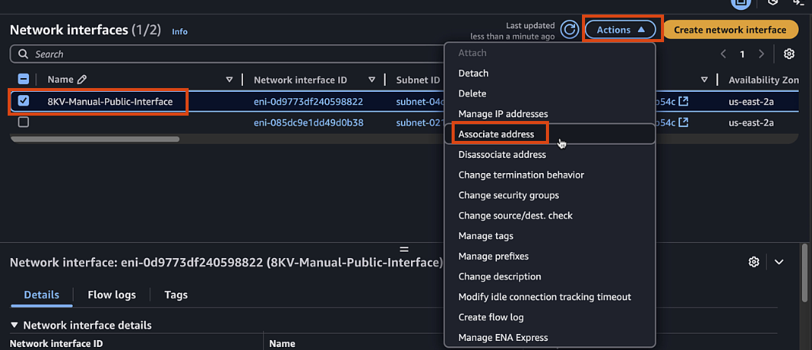Toggle the select-all header checkbox

24,80
